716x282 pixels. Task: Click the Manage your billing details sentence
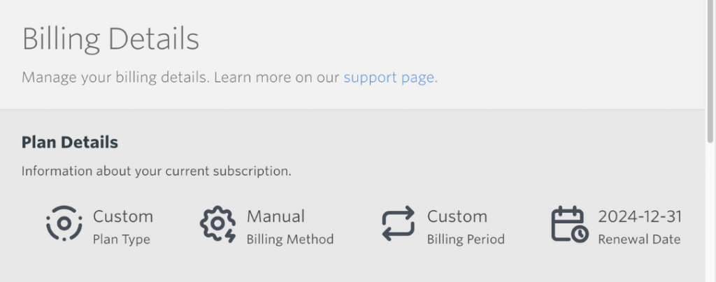click(116, 77)
